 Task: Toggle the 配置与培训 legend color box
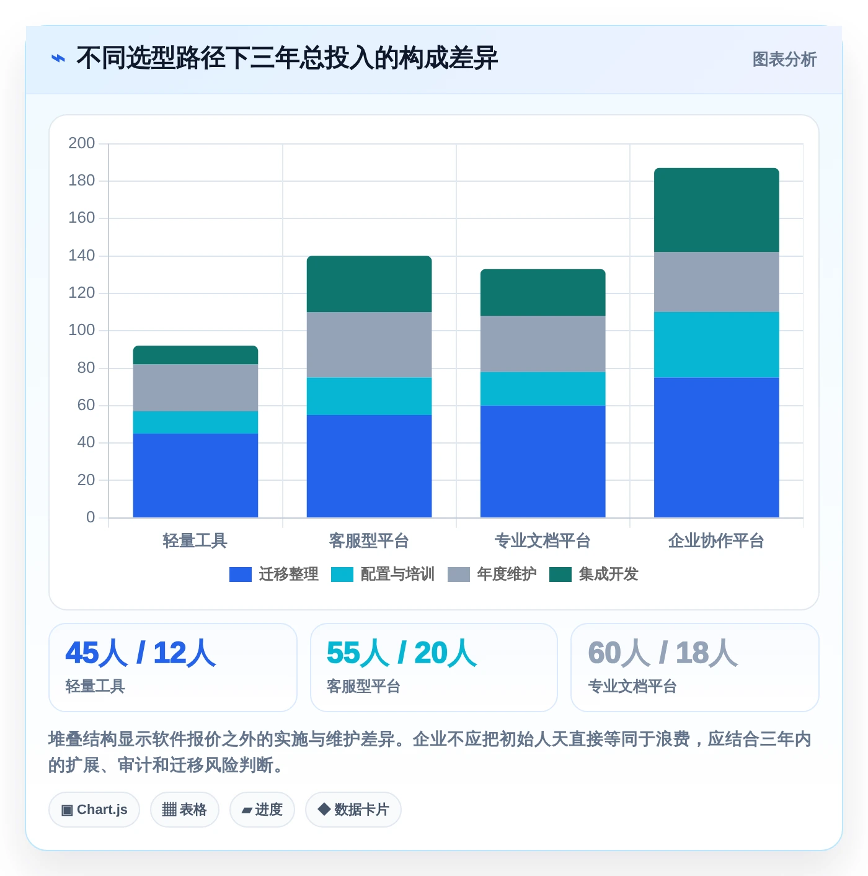click(342, 574)
